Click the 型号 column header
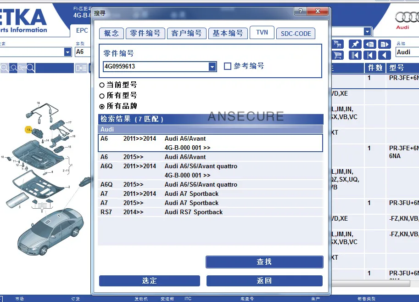This screenshot has height=302, width=419. click(402, 68)
